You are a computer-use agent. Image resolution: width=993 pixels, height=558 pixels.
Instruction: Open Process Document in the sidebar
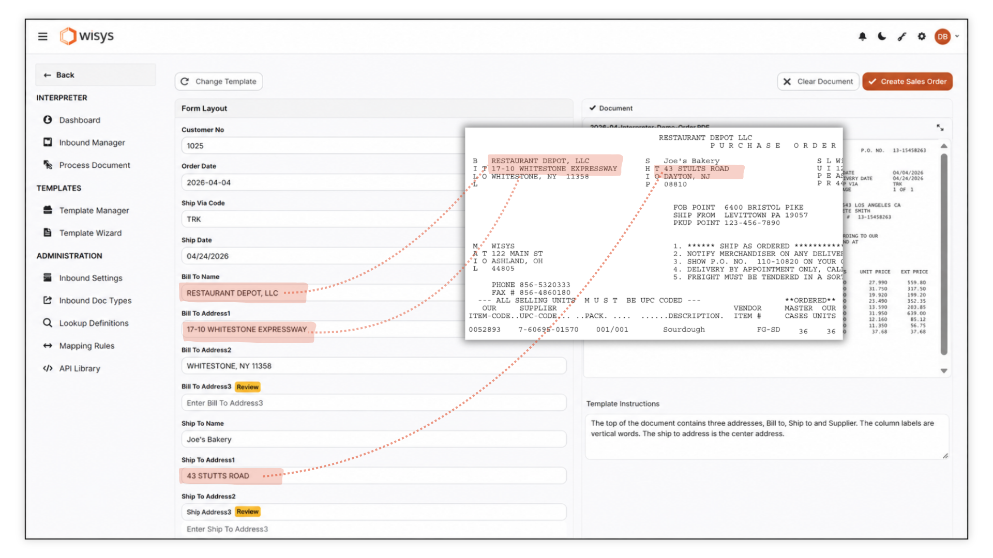pos(94,165)
